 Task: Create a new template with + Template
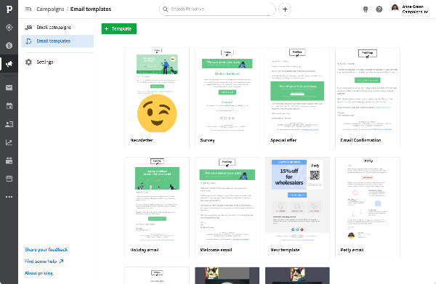pyautogui.click(x=119, y=28)
